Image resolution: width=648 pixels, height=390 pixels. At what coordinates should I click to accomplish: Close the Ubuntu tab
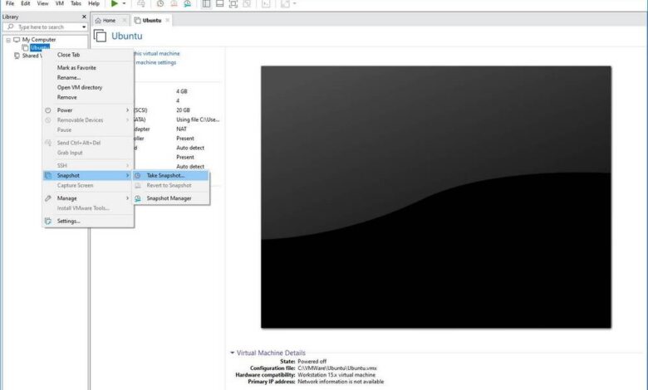point(167,20)
